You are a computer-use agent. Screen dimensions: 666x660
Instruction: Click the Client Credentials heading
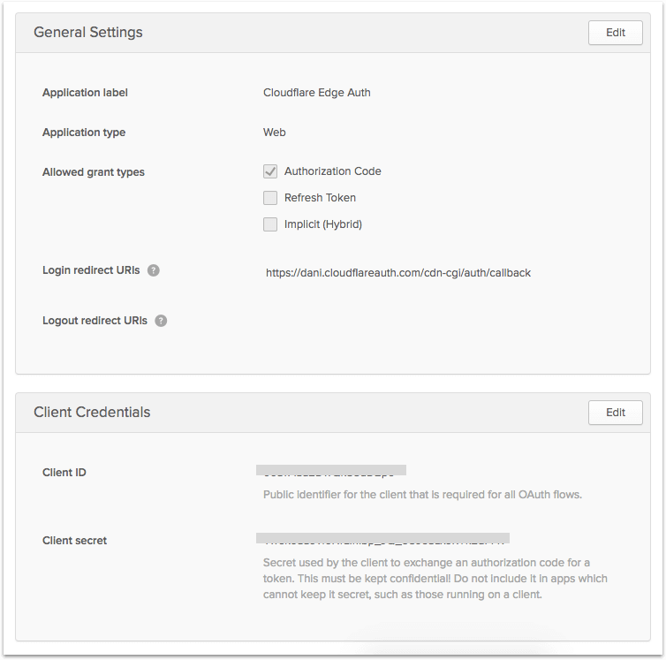(92, 413)
